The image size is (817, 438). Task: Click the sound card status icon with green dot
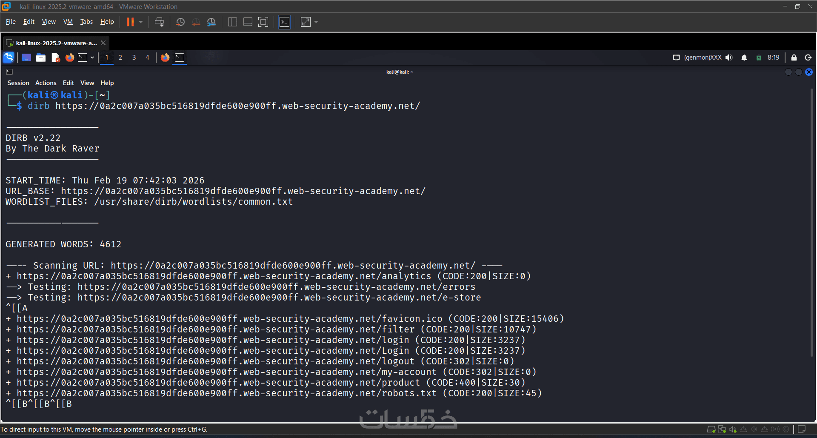[x=733, y=429]
